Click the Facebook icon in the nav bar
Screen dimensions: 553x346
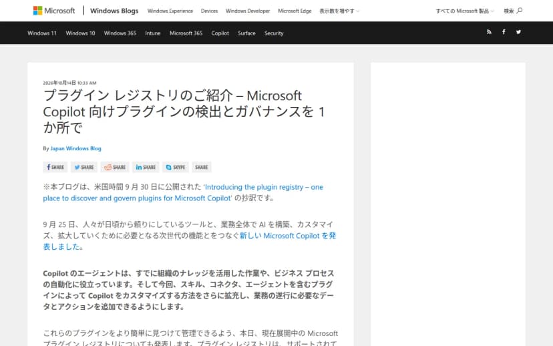pyautogui.click(x=504, y=32)
